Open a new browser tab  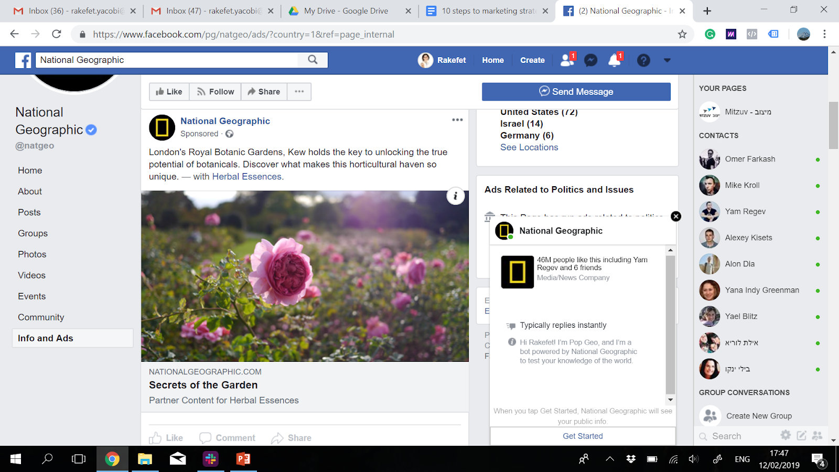coord(707,11)
